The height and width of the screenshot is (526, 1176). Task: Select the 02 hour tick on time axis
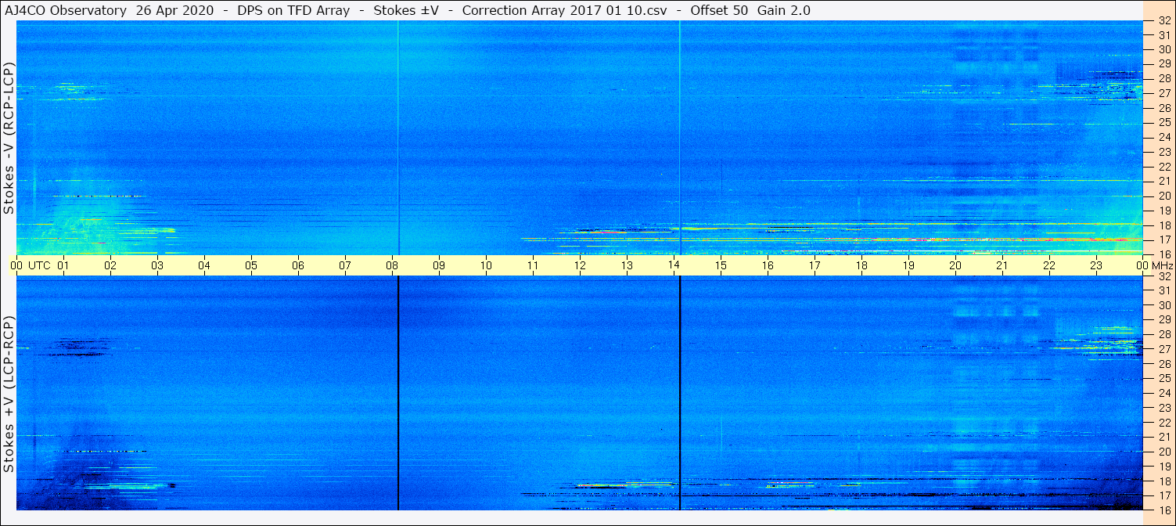110,265
